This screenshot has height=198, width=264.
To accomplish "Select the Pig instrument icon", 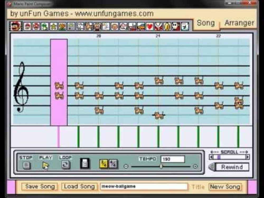I will pyautogui.click(x=97, y=27).
